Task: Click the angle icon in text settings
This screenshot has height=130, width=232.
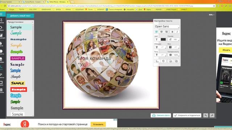Action: tap(157, 61)
